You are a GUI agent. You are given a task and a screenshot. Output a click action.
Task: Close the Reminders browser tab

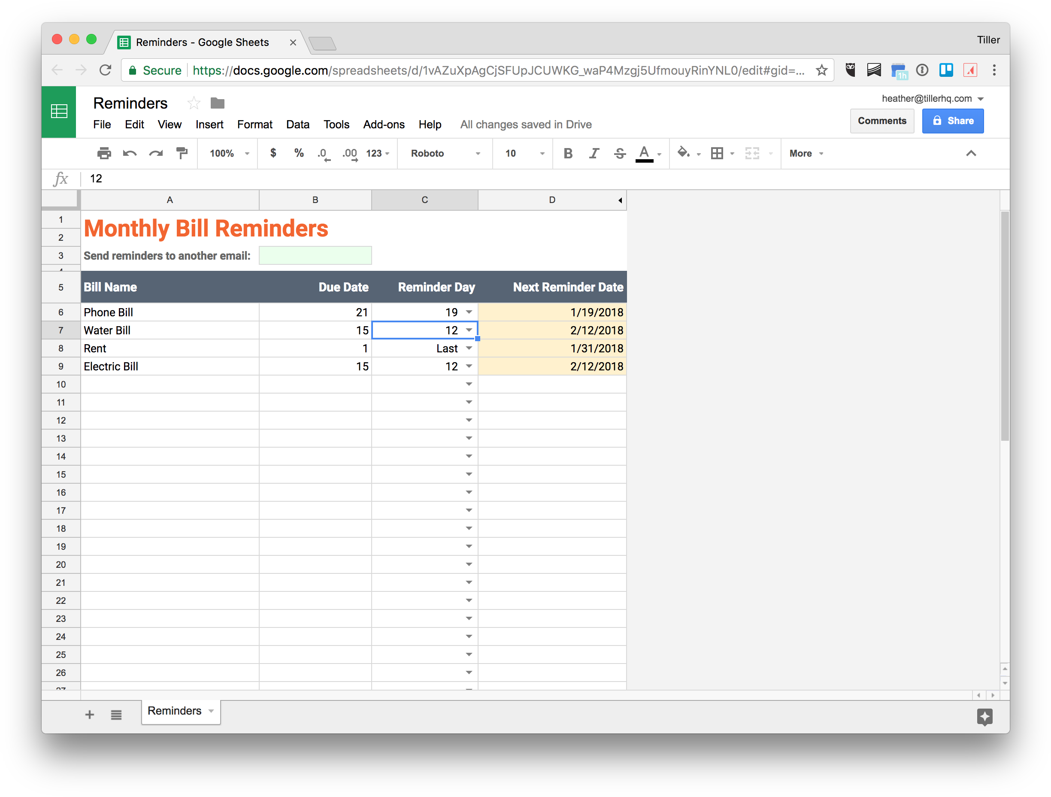[x=293, y=42]
